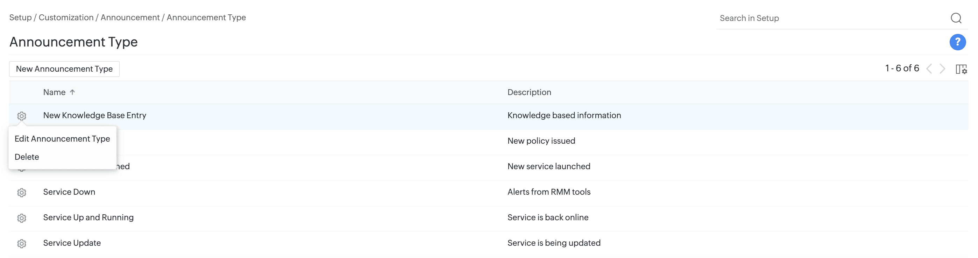Go to previous page with left chevron

tap(929, 69)
